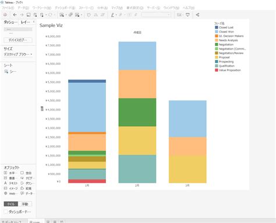Viewport: 276px width, 223px height.
Task: Open the データ menu
Action: coord(23,8)
